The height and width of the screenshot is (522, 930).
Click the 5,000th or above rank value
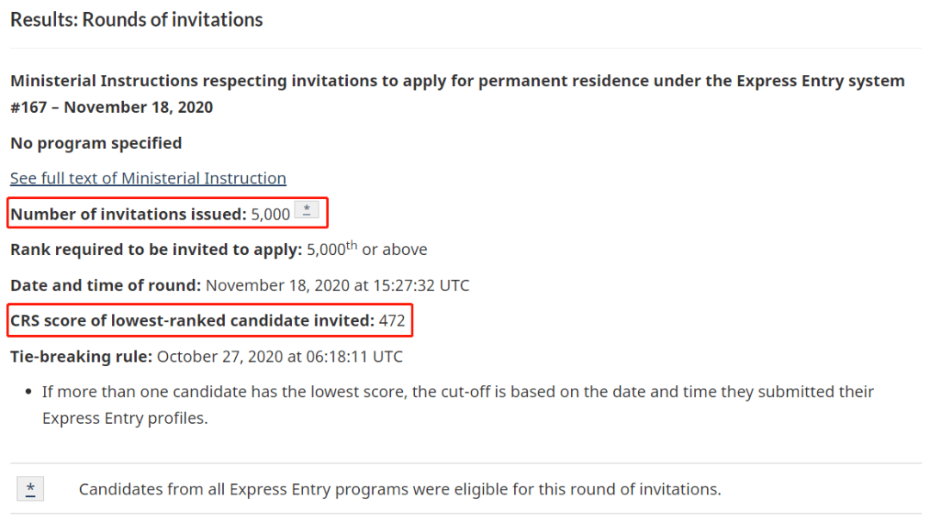click(367, 249)
